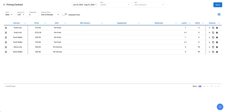Delete the Push Lots $73.50 row
225x112 pixels.
pyautogui.click(x=217, y=28)
